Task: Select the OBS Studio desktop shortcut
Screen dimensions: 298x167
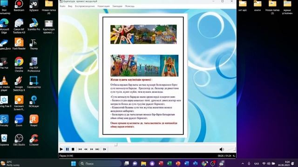Action: (x=19, y=140)
